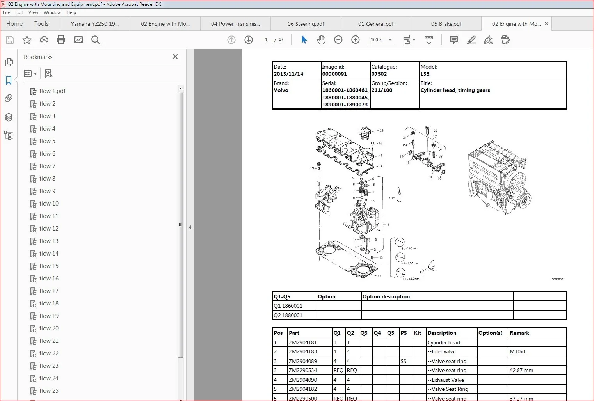Collapse the navigation pane with the arrow

(x=190, y=227)
